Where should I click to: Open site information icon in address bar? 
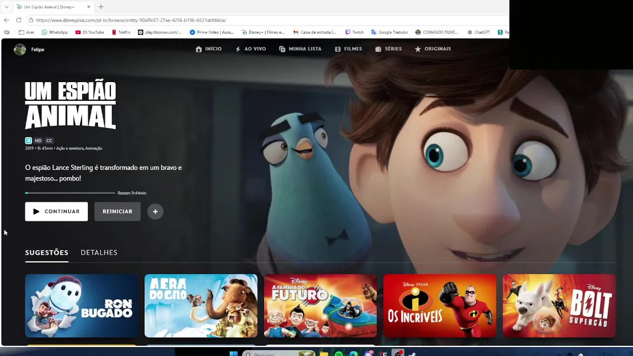[31, 20]
